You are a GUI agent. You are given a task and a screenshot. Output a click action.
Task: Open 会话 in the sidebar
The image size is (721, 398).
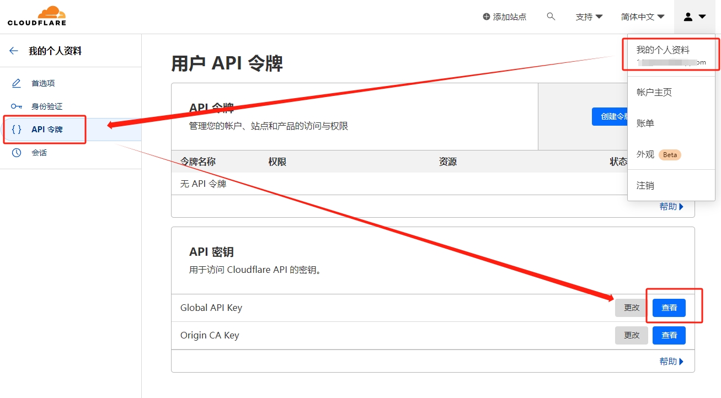pyautogui.click(x=39, y=153)
